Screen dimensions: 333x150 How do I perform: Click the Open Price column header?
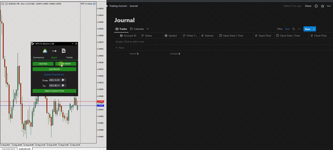(263, 36)
